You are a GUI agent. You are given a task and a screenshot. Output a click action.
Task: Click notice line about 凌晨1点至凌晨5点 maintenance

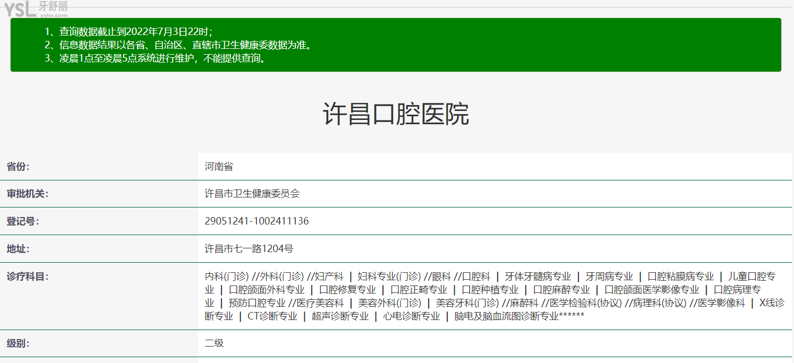pyautogui.click(x=155, y=58)
